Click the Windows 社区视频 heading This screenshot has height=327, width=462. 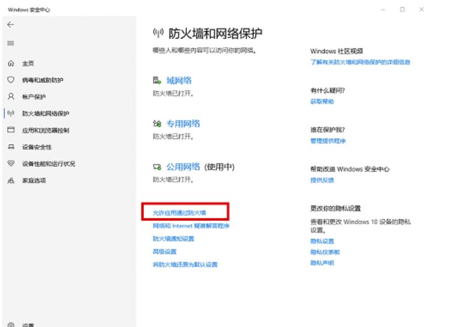(x=337, y=51)
